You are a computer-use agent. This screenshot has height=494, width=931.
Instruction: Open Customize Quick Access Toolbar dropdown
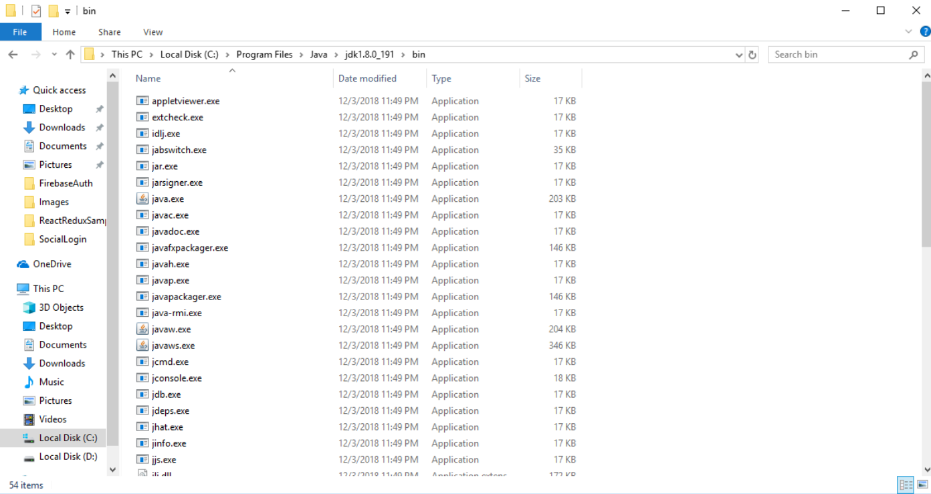point(68,11)
